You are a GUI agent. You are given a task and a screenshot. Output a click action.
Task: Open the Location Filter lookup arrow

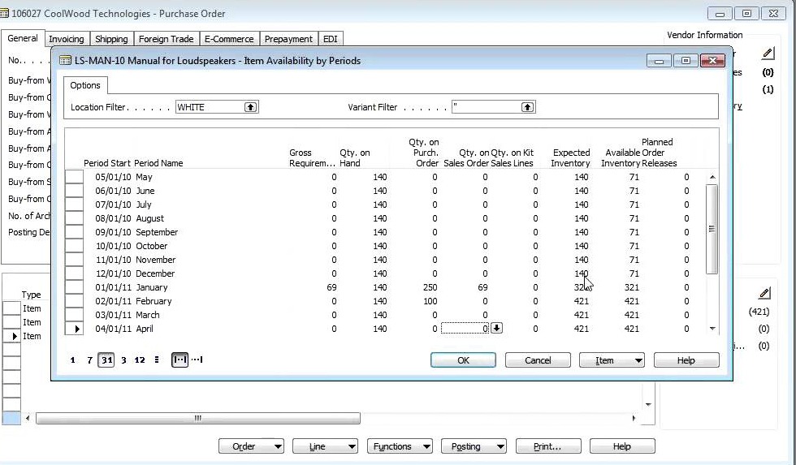[250, 107]
